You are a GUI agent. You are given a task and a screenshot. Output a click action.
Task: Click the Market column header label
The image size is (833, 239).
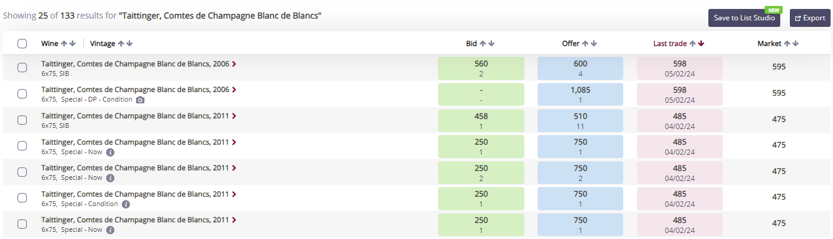coord(769,44)
